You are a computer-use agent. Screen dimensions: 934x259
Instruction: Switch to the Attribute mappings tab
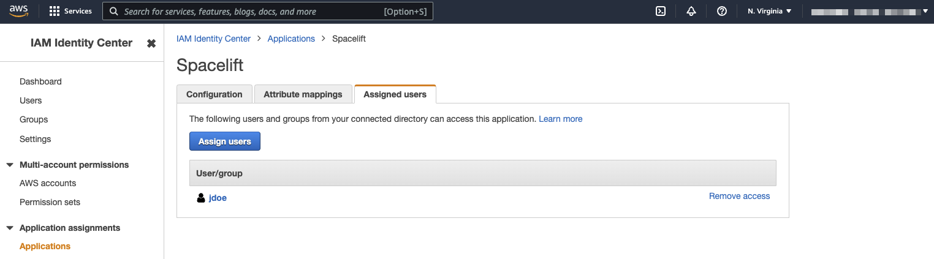tap(303, 94)
